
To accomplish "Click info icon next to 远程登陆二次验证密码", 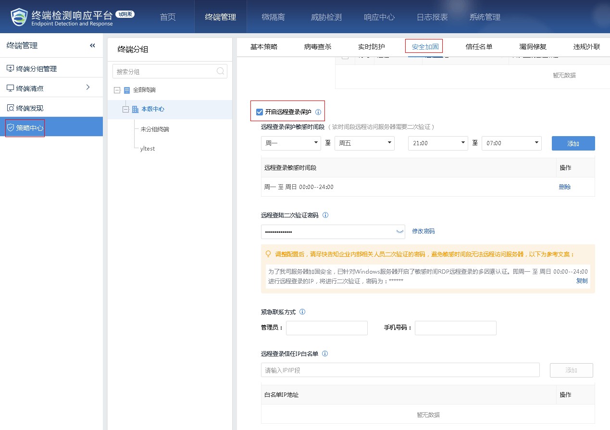I will point(325,215).
